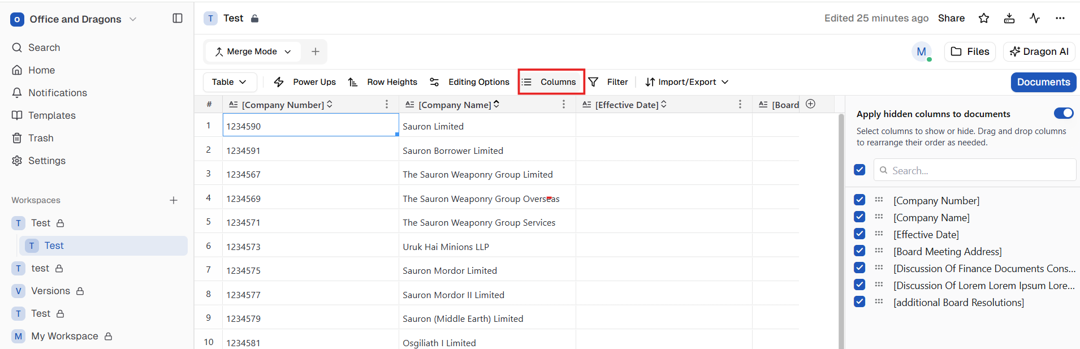Click the column Search field
This screenshot has height=349, width=1080.
coord(975,170)
